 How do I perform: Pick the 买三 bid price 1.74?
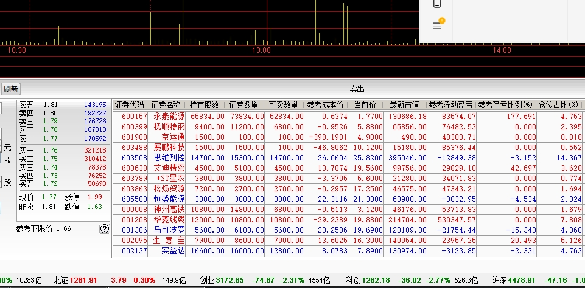click(x=51, y=167)
